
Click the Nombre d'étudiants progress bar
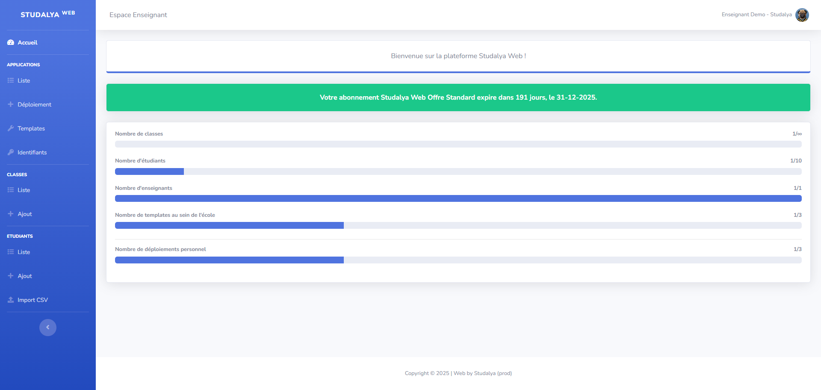tap(458, 171)
